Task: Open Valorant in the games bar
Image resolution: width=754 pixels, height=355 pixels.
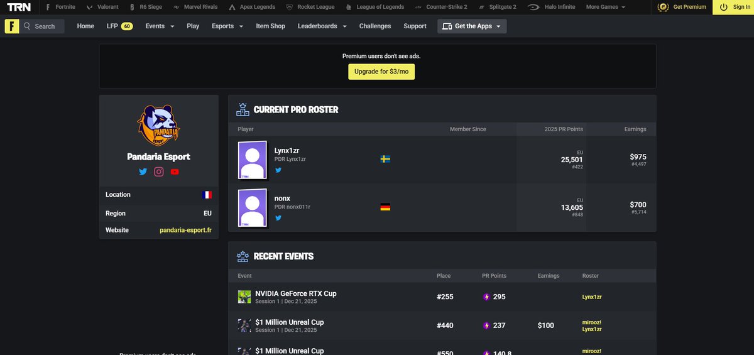Action: [x=102, y=7]
